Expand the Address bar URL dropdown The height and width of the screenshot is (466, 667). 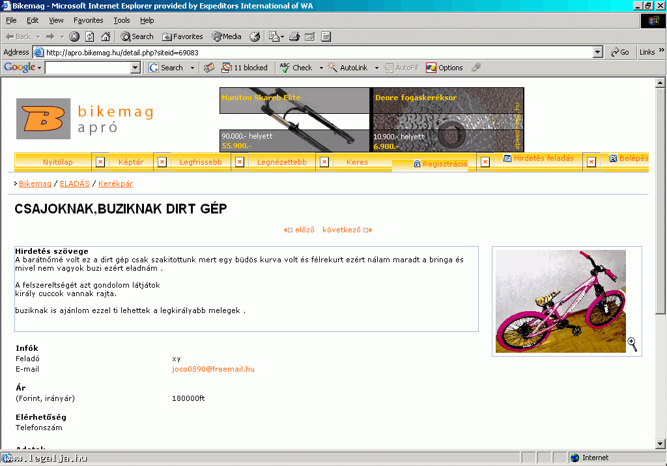pos(598,52)
